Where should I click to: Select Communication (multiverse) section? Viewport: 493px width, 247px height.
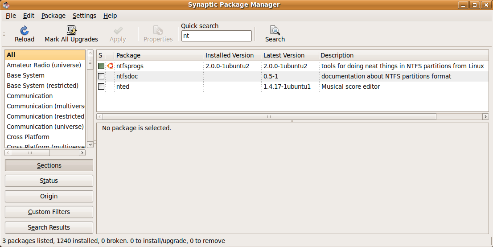coord(45,107)
